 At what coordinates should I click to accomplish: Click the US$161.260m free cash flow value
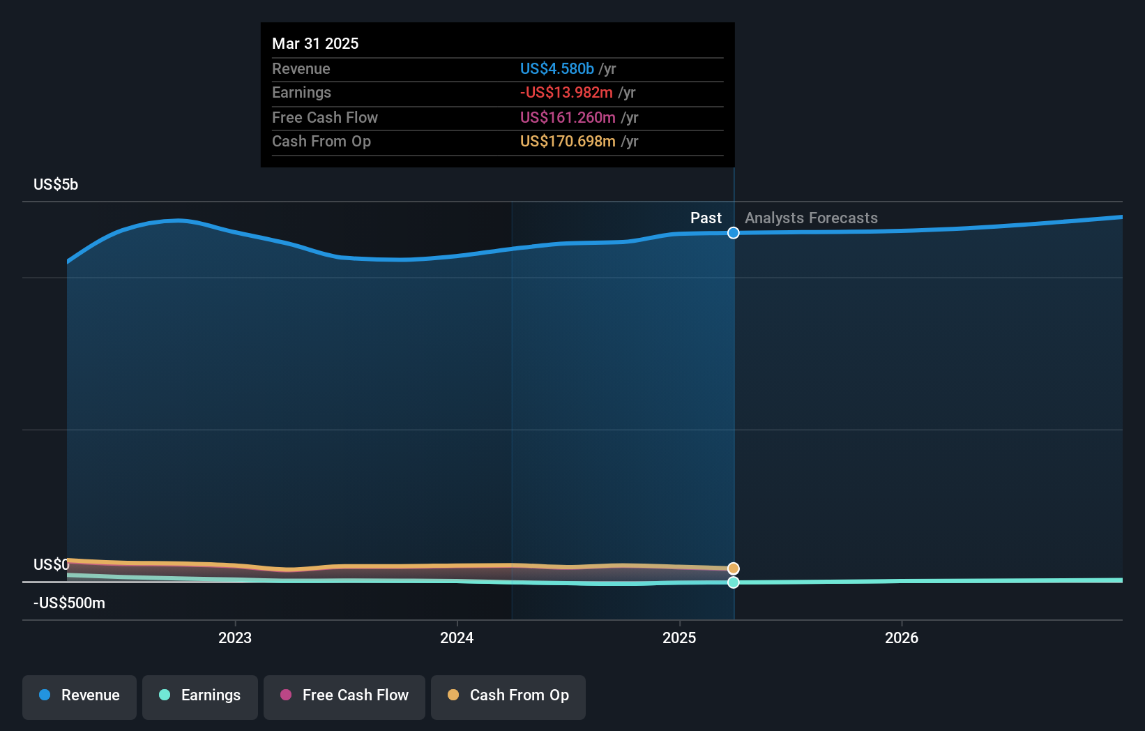click(568, 117)
